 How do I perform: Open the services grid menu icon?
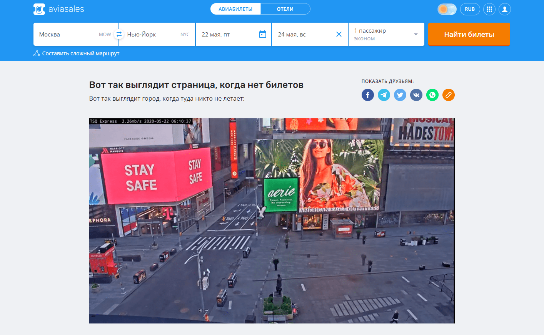489,9
